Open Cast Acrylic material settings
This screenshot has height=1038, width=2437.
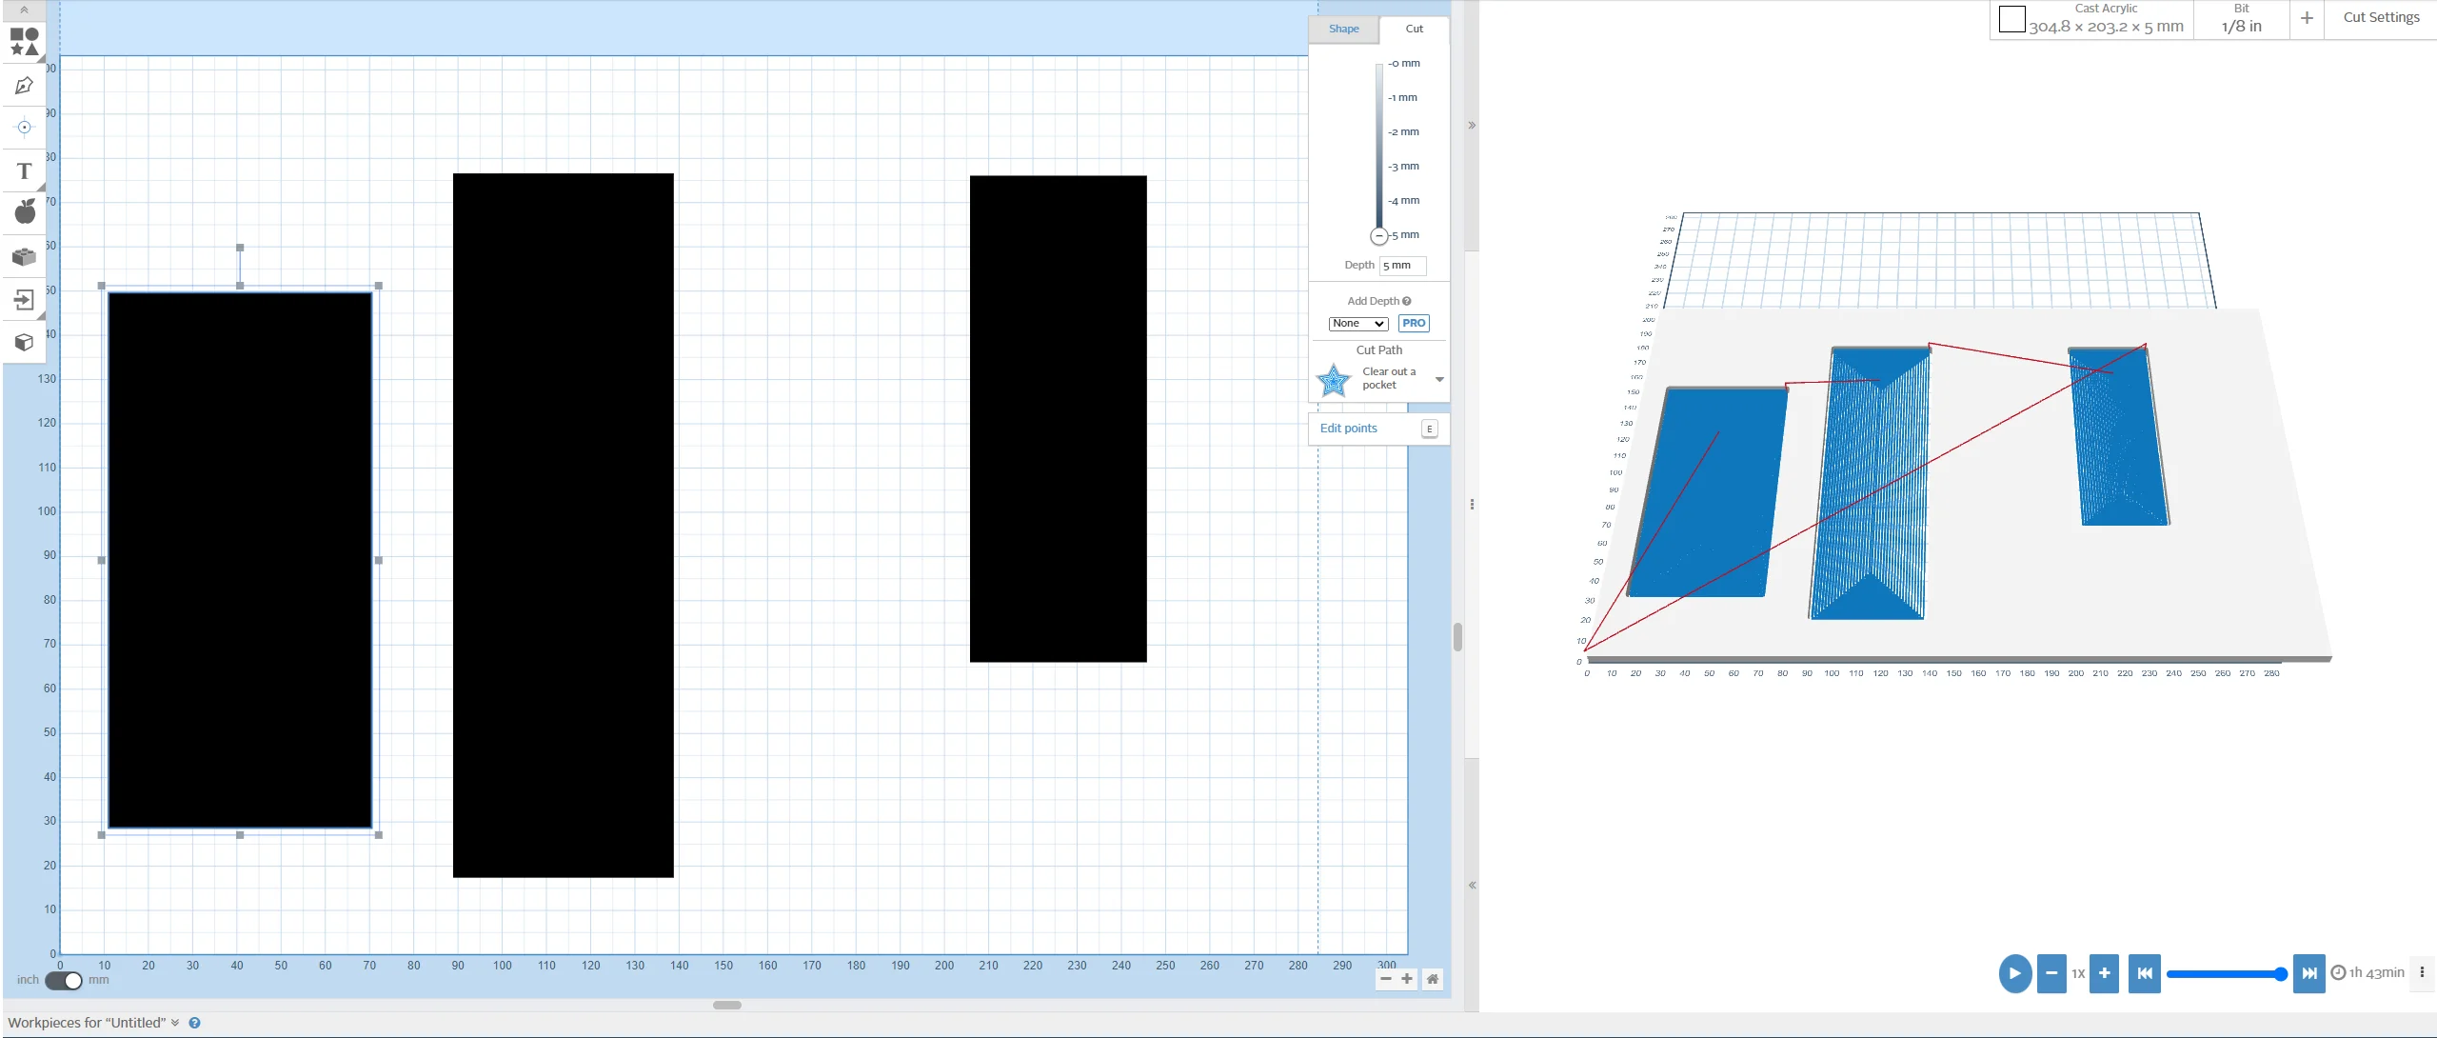coord(2091,19)
